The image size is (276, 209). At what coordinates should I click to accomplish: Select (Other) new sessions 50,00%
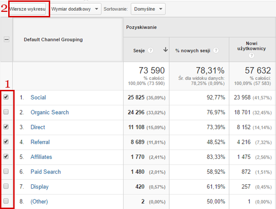pos(216,201)
